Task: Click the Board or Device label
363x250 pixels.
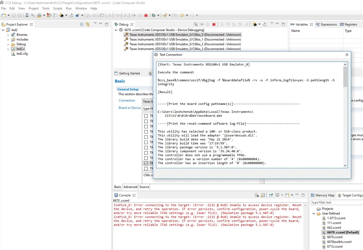Action: 130,108
